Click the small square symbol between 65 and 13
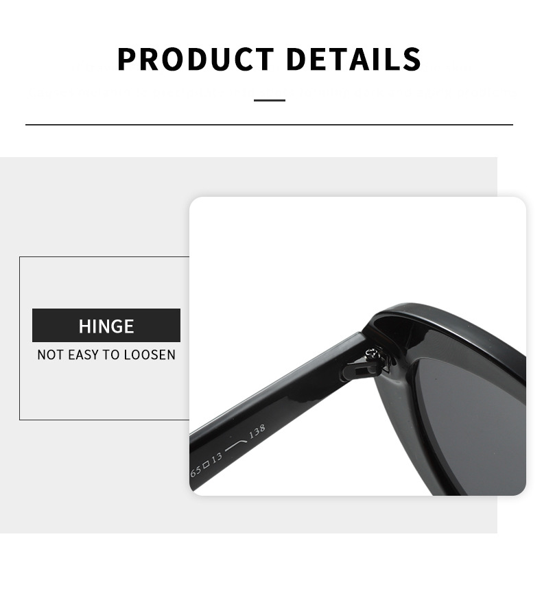Viewport: 542px width, 589px height. click(x=206, y=465)
